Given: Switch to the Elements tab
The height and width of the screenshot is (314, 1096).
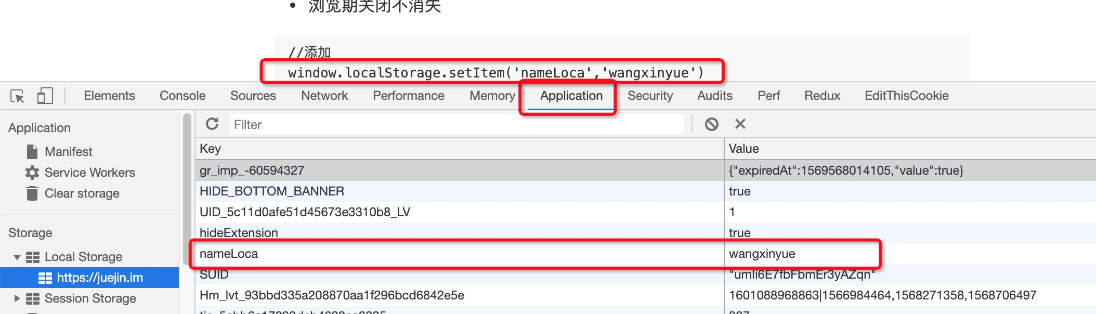Looking at the screenshot, I should point(109,96).
